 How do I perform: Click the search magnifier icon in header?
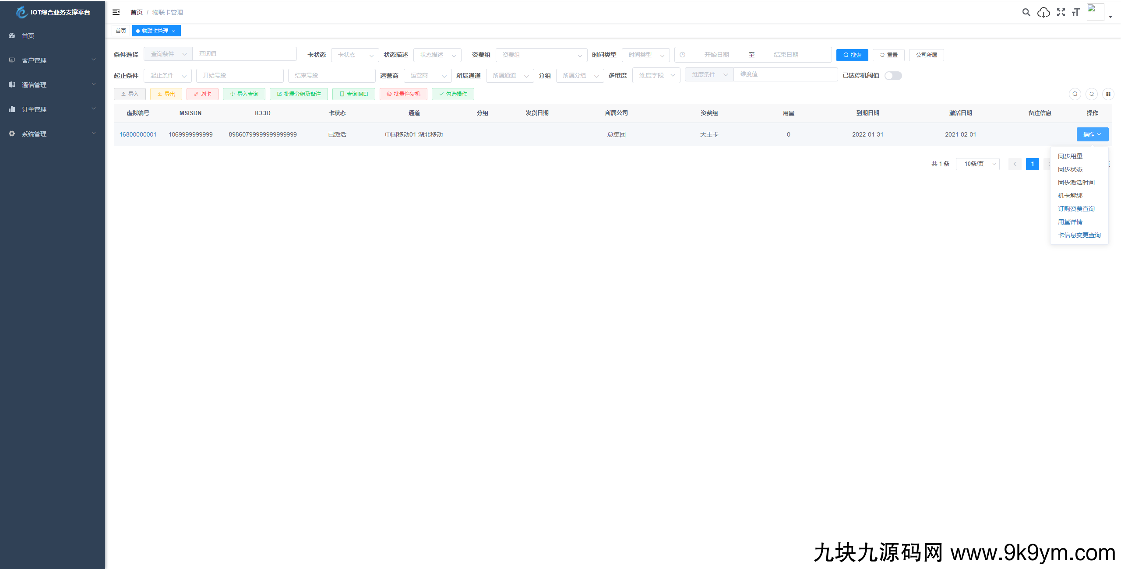tap(1026, 12)
